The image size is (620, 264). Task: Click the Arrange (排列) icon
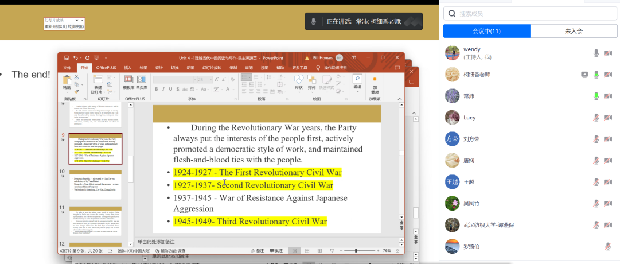pos(311,82)
